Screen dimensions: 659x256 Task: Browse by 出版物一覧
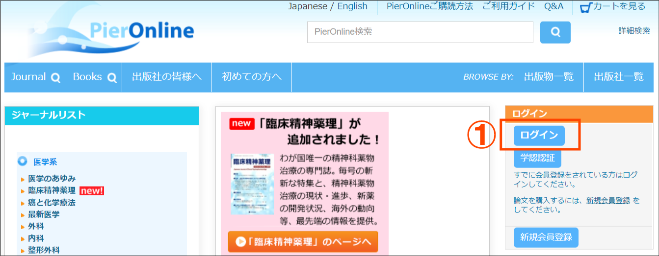pos(549,77)
